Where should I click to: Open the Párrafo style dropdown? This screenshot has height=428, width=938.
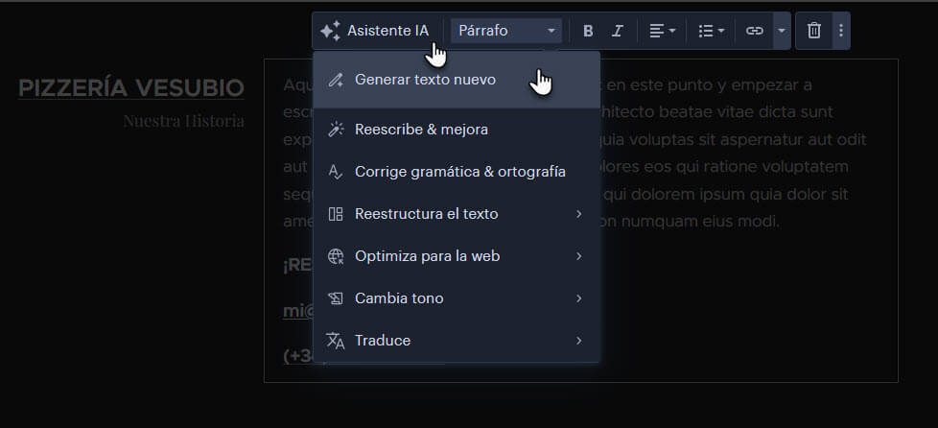(x=506, y=31)
